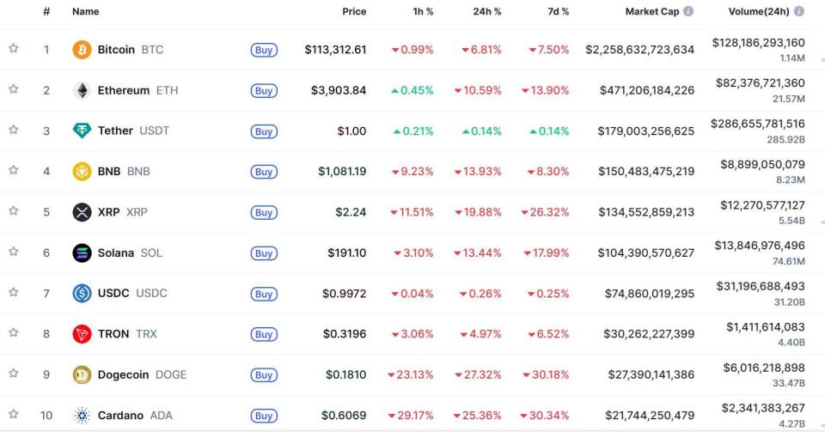This screenshot has height=432, width=825.
Task: Open the USDC coin name link
Action: [113, 293]
